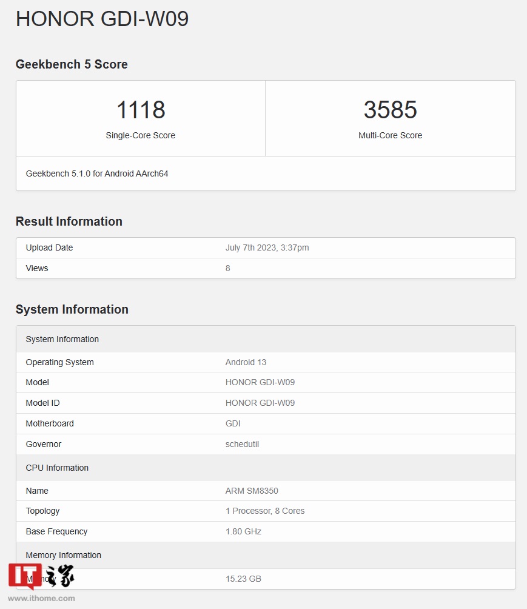Select the Governor schedutil row
This screenshot has width=527, height=609.
266,444
